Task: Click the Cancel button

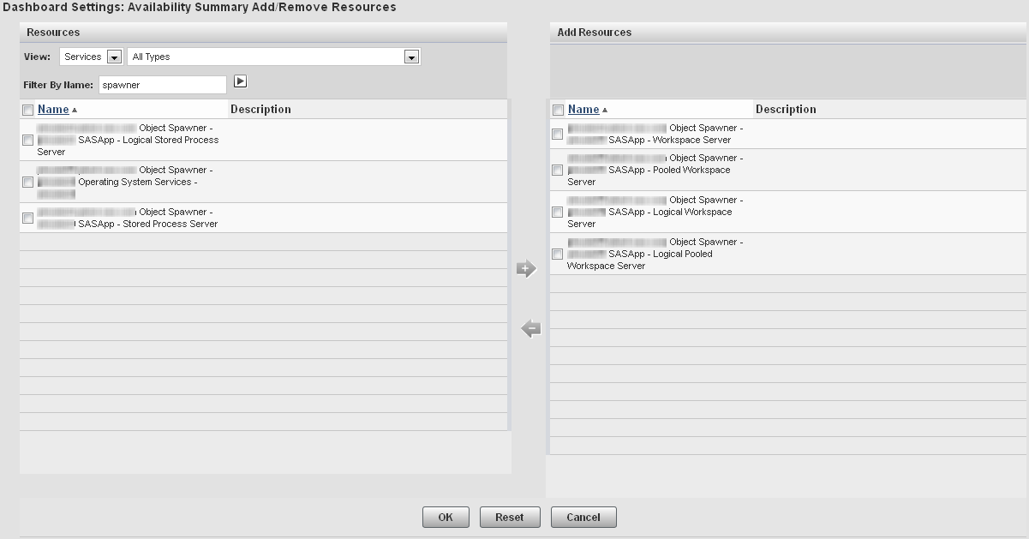Action: click(583, 517)
